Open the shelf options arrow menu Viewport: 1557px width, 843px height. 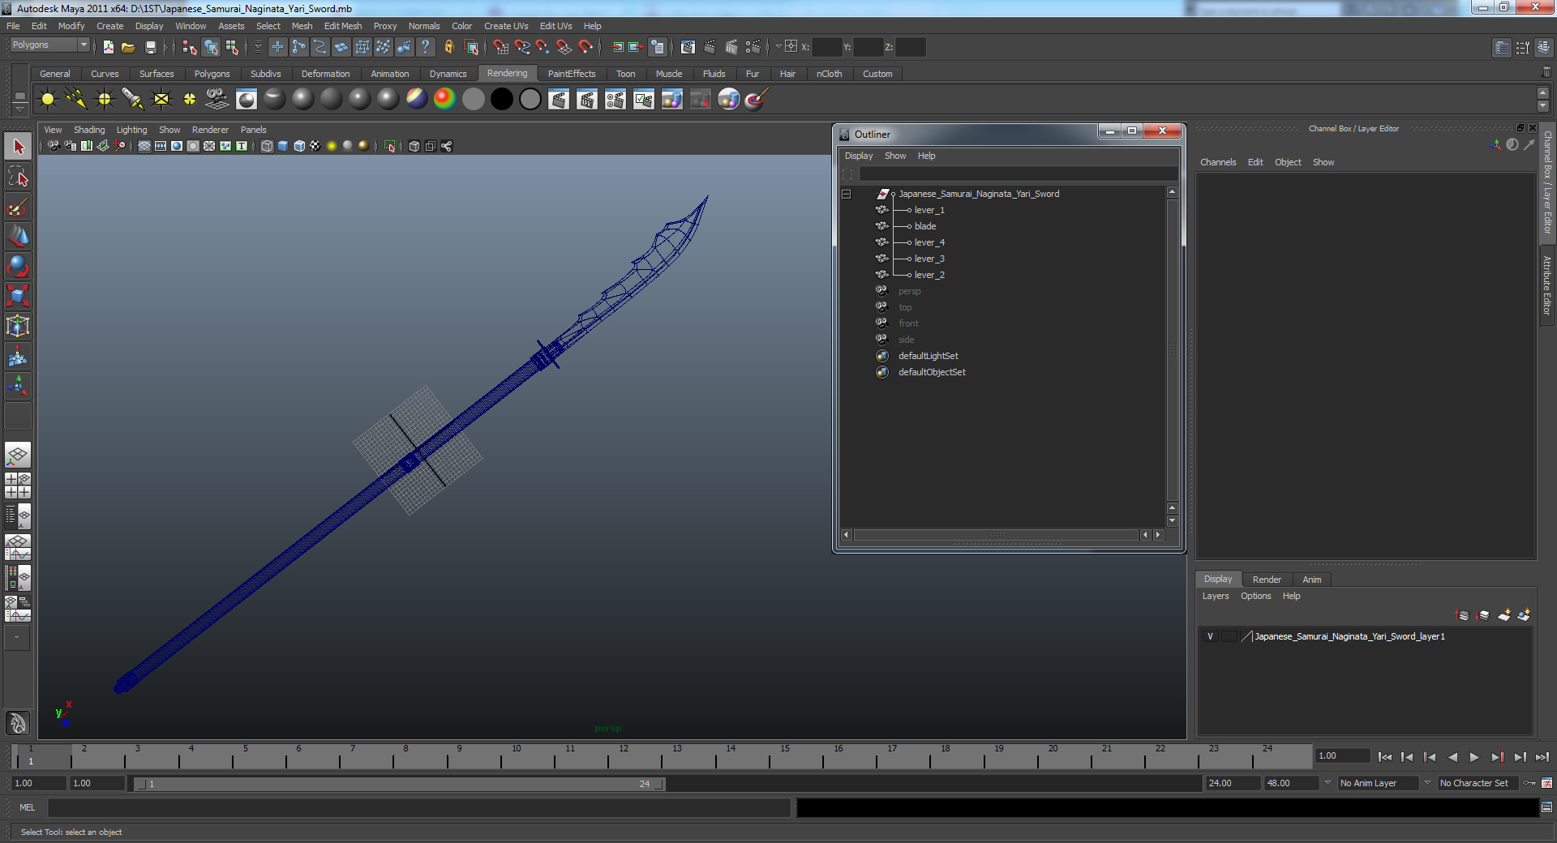pyautogui.click(x=19, y=109)
